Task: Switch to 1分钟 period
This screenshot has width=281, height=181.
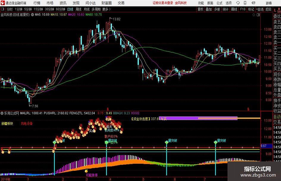Action: (18, 9)
